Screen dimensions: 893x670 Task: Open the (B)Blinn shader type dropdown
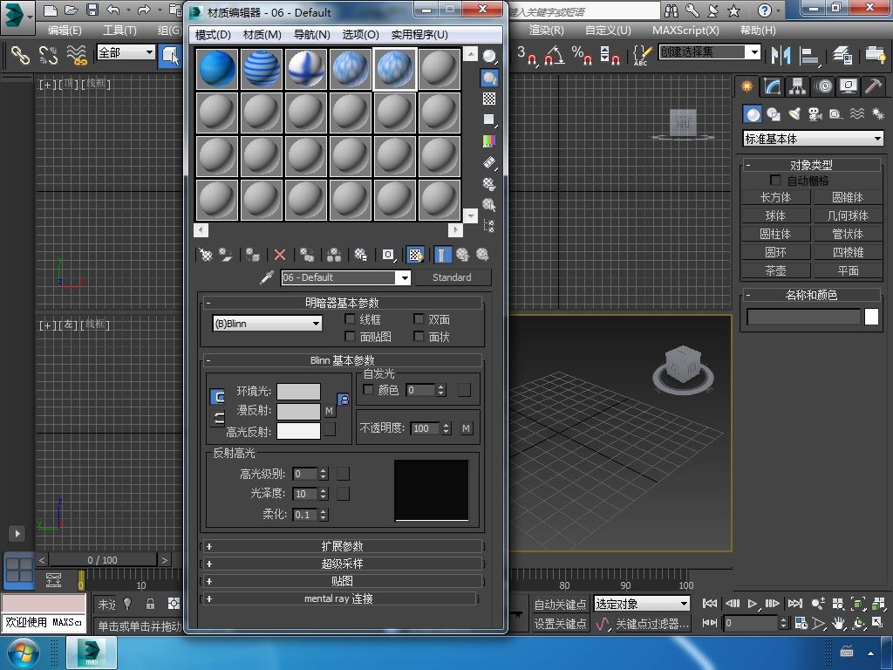click(x=268, y=324)
